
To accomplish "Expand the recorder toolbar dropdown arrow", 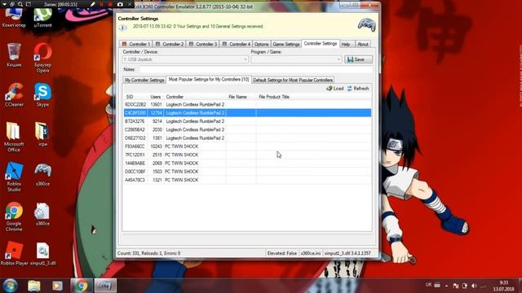I will click(4, 4).
